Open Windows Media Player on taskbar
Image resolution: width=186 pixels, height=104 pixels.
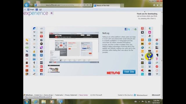tap(52, 101)
